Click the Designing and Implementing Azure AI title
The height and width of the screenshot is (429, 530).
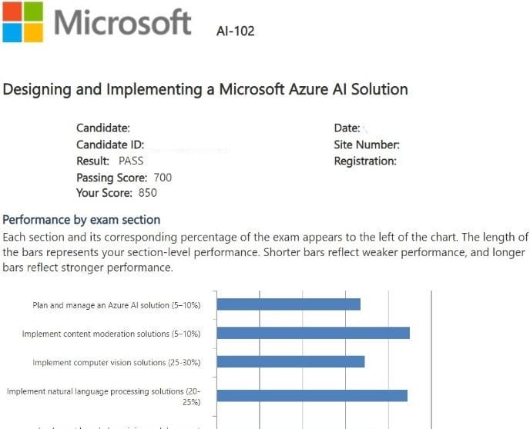206,89
